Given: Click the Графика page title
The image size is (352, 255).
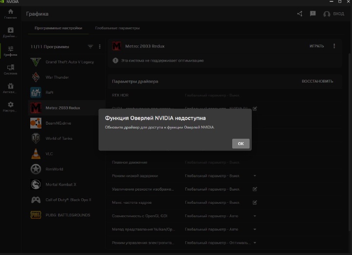Looking at the screenshot, I should pyautogui.click(x=37, y=14).
